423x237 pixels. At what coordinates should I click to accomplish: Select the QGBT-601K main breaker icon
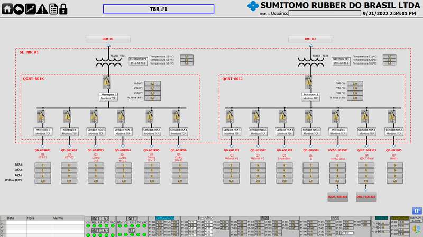pyautogui.click(x=106, y=83)
